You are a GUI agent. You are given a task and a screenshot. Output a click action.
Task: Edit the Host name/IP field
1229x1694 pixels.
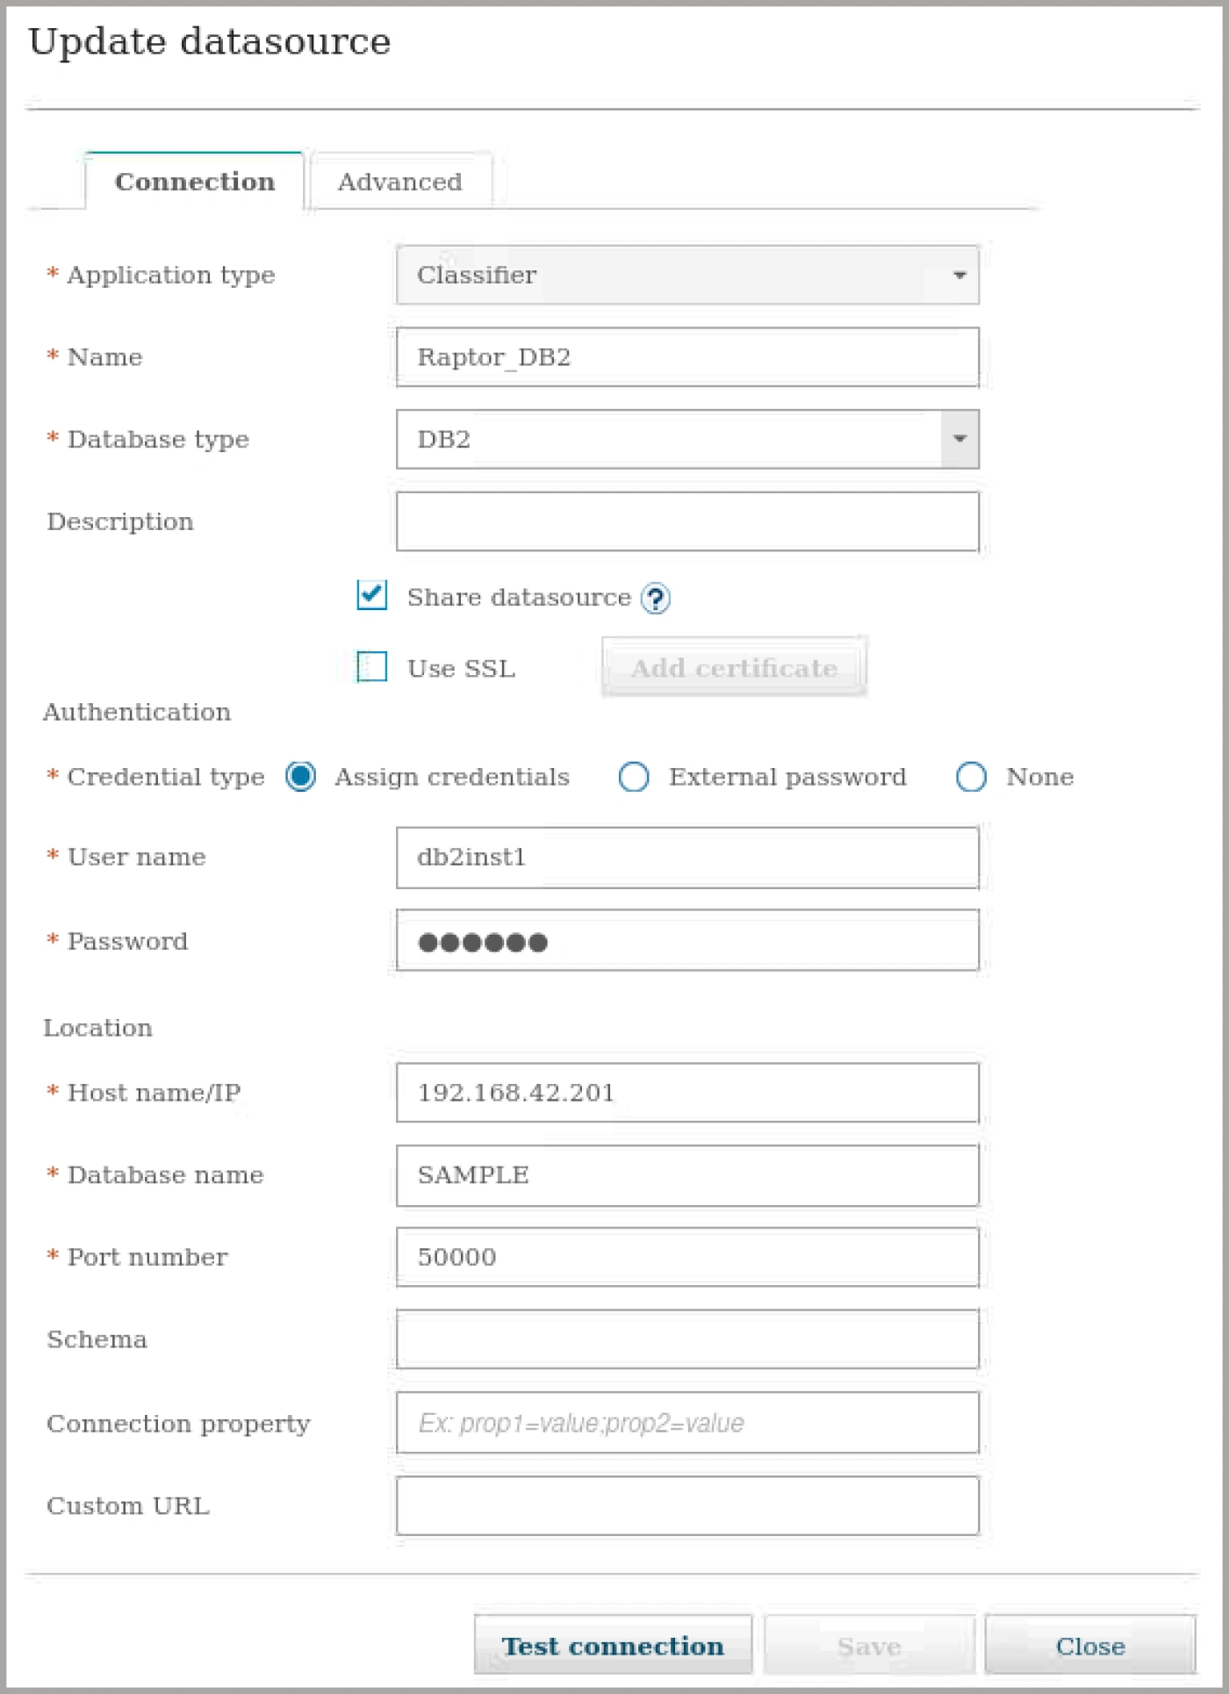687,1093
